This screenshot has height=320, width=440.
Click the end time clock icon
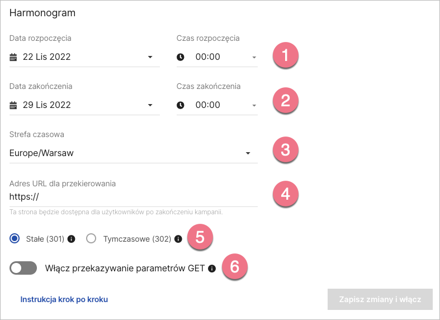point(180,105)
